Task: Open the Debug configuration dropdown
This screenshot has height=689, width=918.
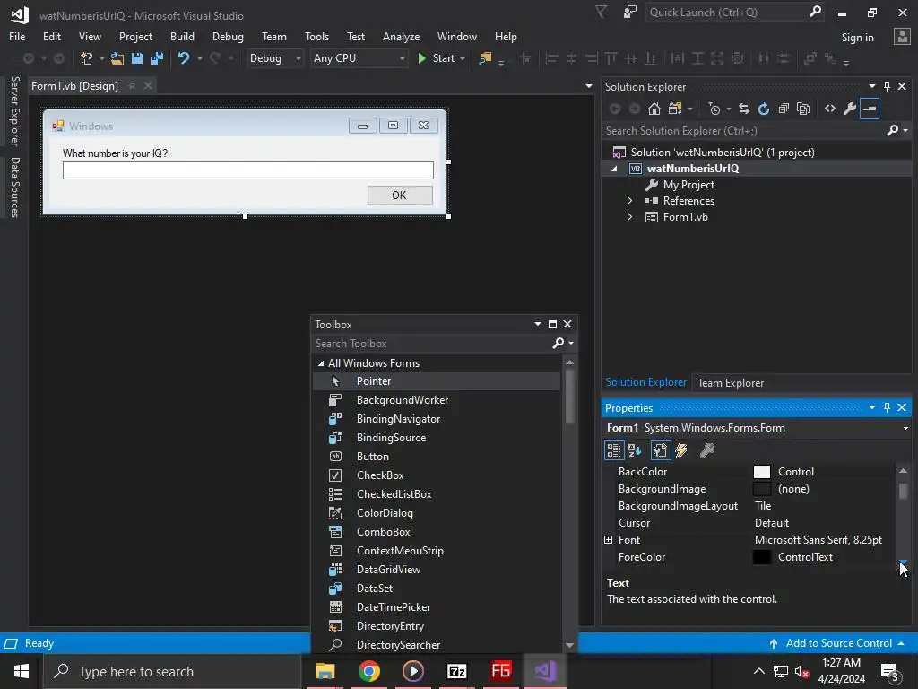Action: 298,58
